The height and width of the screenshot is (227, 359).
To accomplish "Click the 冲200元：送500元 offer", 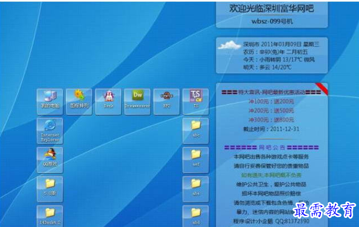I will (272, 111).
